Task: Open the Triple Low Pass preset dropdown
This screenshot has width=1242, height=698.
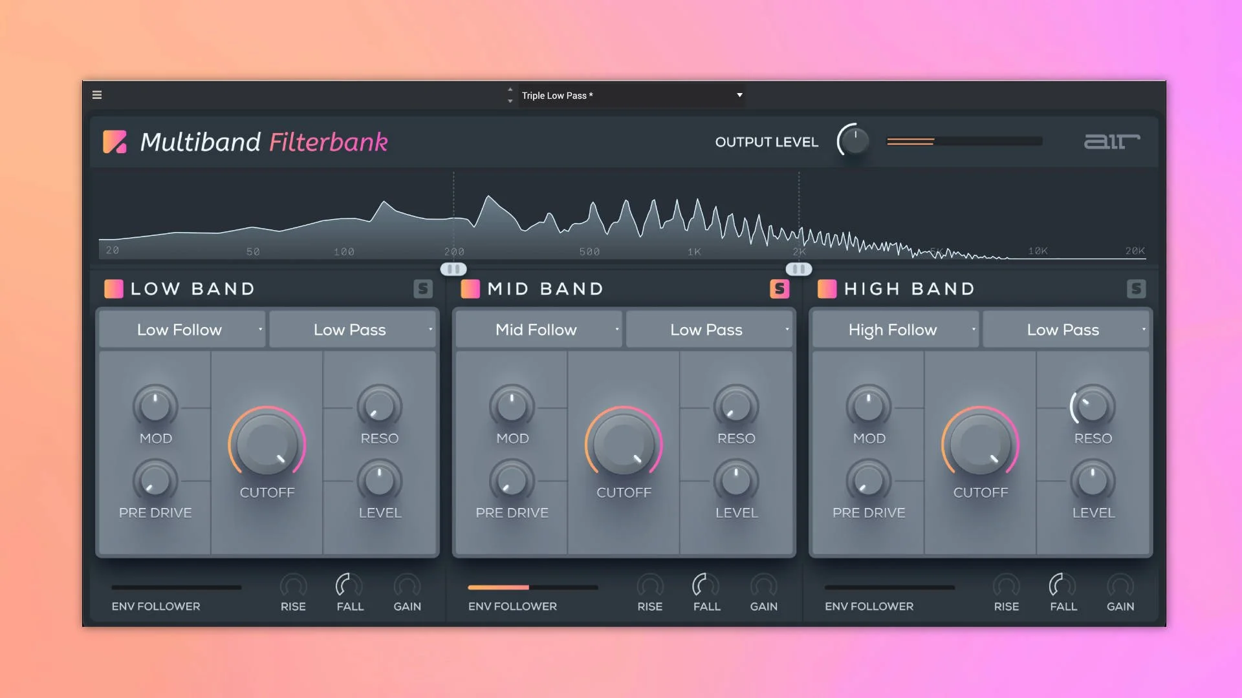Action: coord(632,95)
